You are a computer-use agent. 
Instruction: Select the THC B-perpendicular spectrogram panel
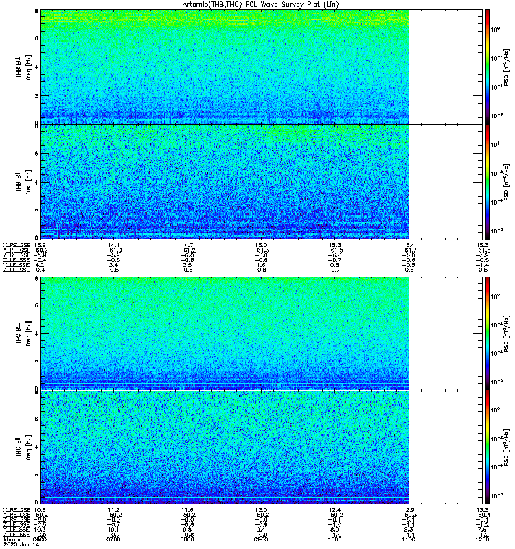pos(261,333)
